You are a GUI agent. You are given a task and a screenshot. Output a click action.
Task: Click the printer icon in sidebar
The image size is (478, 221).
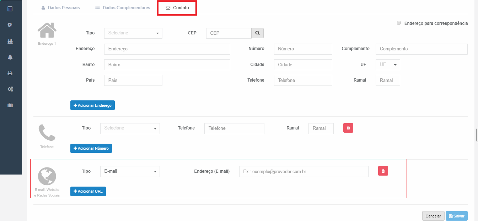click(x=10, y=73)
